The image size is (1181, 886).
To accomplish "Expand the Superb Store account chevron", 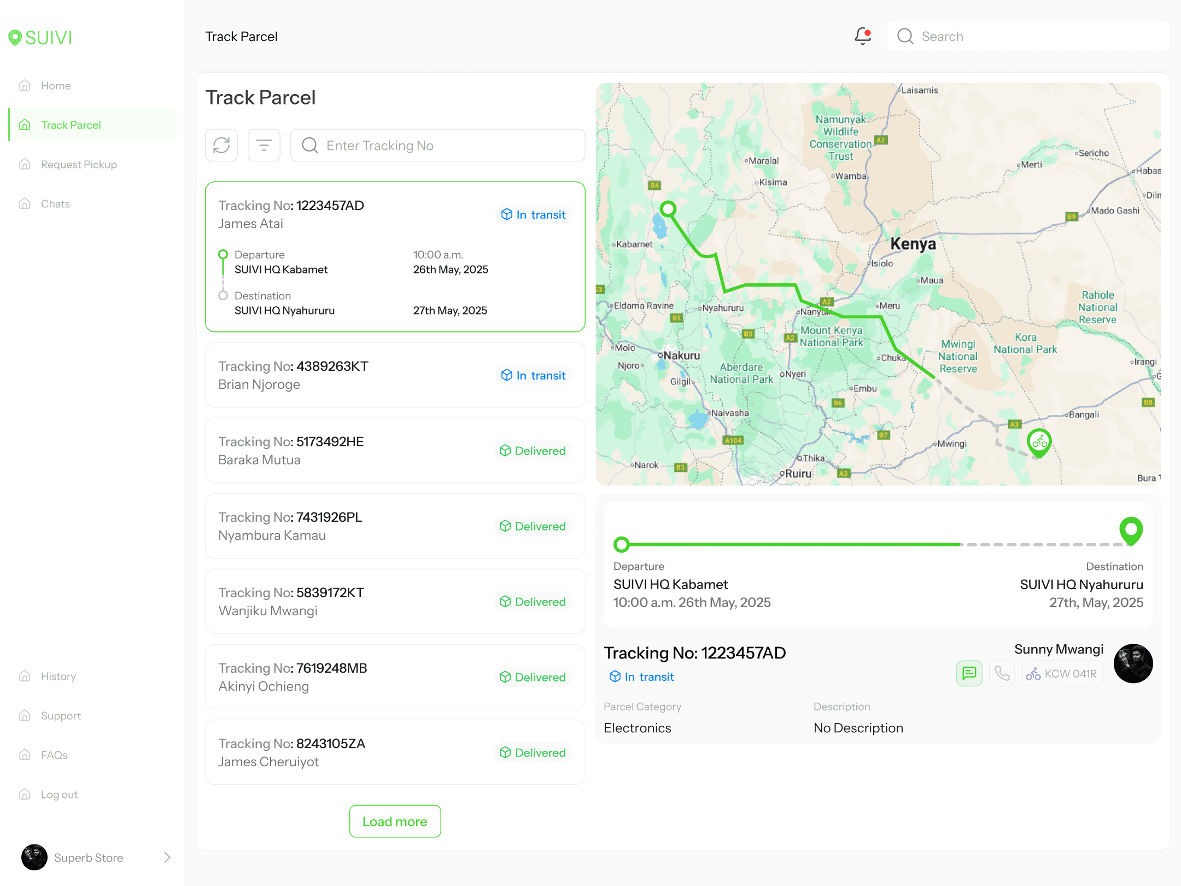I will pyautogui.click(x=167, y=858).
